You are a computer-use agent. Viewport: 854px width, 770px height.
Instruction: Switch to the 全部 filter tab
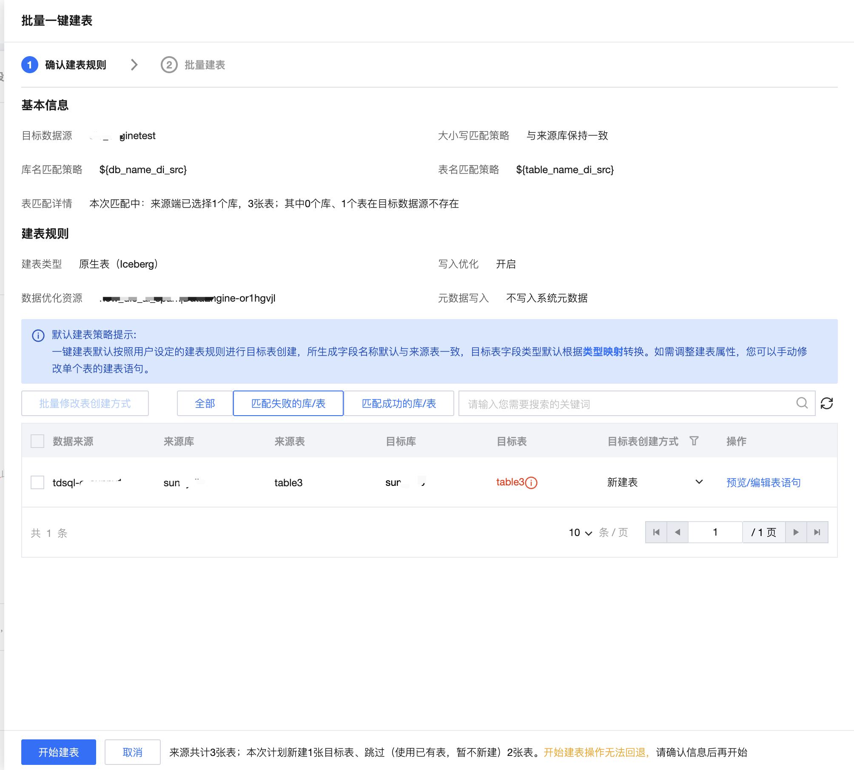[205, 403]
